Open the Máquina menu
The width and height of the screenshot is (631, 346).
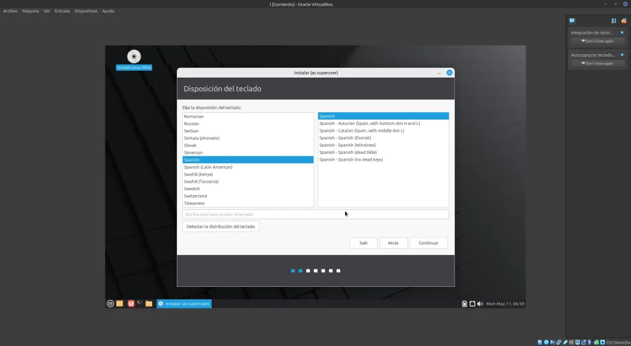pyautogui.click(x=31, y=11)
